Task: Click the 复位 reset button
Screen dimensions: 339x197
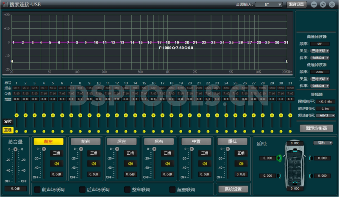Action: click(x=8, y=121)
